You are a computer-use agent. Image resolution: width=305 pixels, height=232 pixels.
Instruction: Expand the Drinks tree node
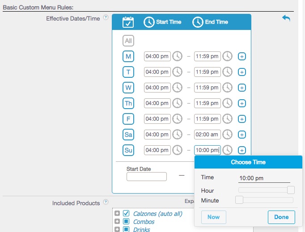[117, 229]
